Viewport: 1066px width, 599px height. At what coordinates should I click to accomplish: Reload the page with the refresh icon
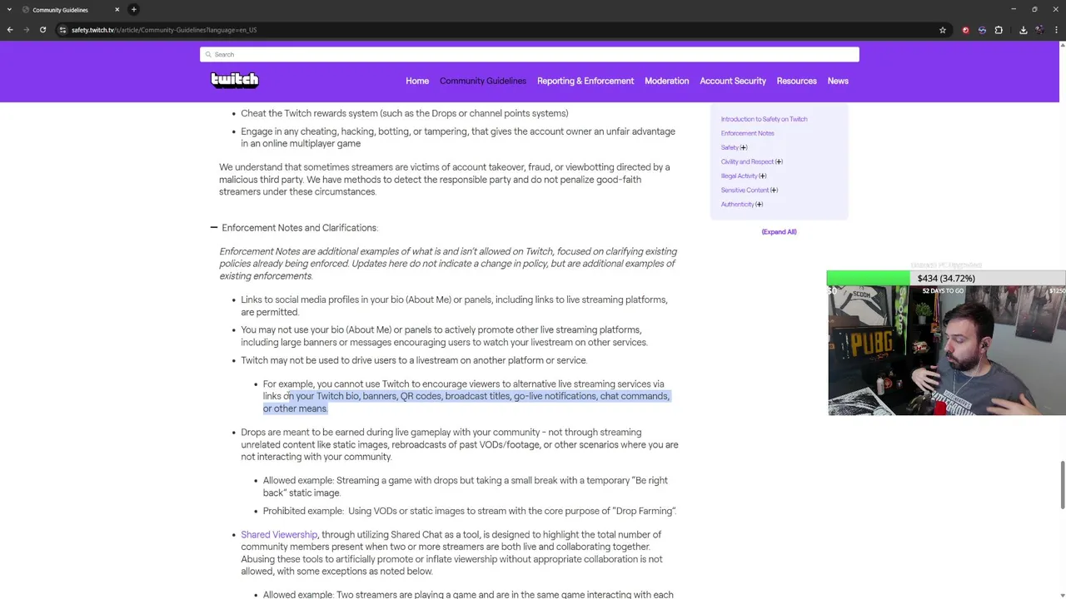click(x=42, y=30)
